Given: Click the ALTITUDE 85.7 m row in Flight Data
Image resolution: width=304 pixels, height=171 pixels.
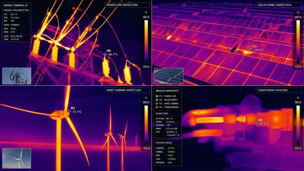Looking at the screenshot, I should pos(164,118).
